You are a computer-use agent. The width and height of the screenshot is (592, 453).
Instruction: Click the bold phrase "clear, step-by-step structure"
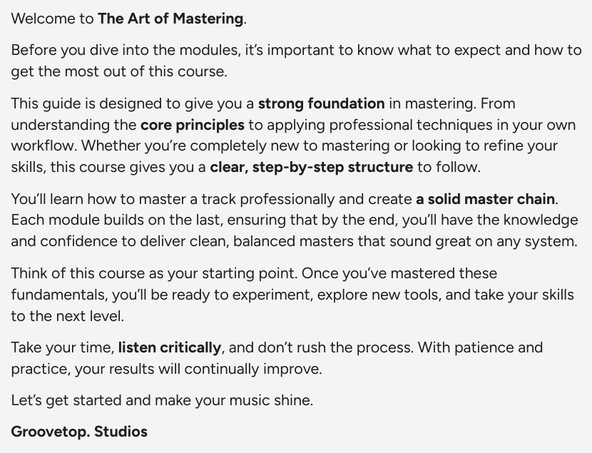[311, 168]
